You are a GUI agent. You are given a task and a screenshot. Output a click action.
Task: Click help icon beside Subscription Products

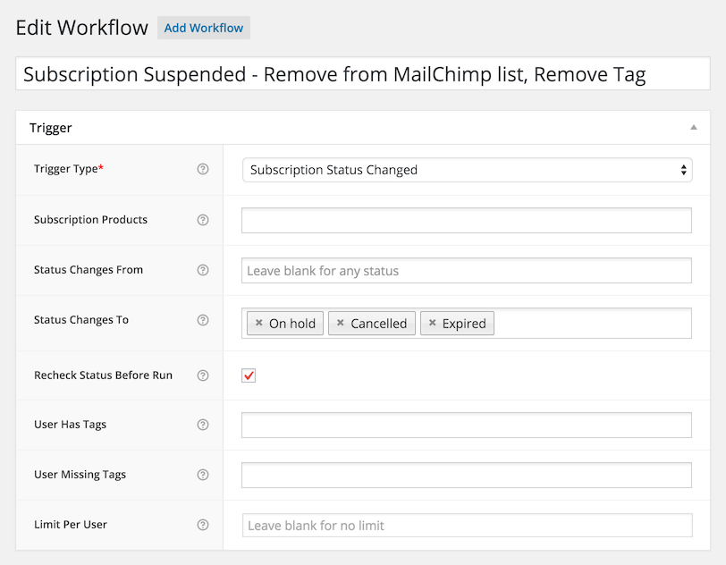[203, 220]
